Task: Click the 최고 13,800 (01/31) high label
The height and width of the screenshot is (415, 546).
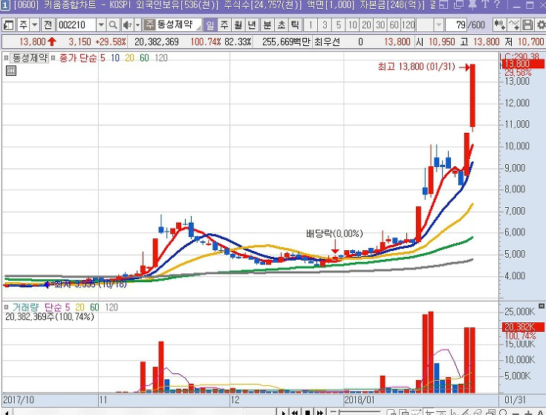Action: 417,66
